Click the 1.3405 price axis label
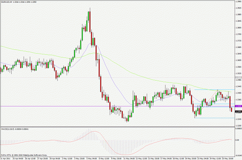Image resolution: width=242 pixels, height=160 pixels. (x=239, y=93)
